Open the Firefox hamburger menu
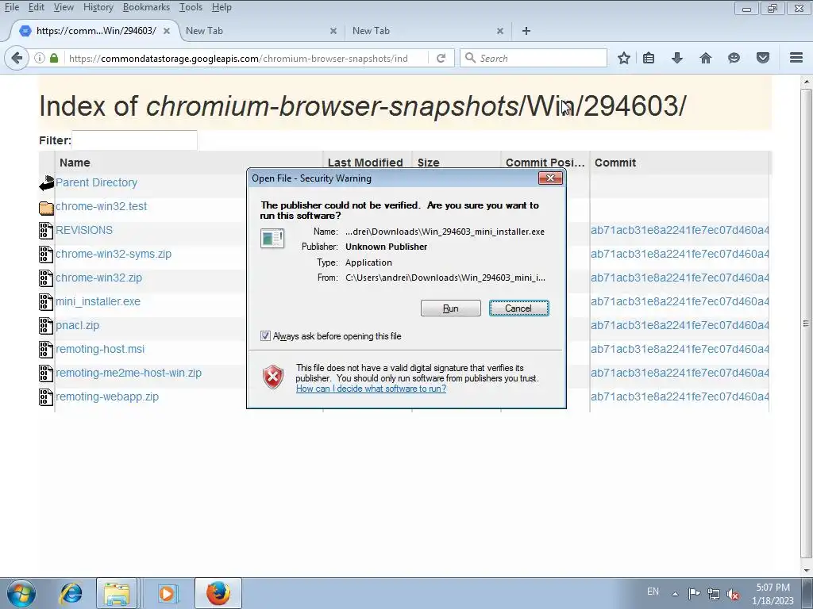This screenshot has width=813, height=609. pos(796,58)
